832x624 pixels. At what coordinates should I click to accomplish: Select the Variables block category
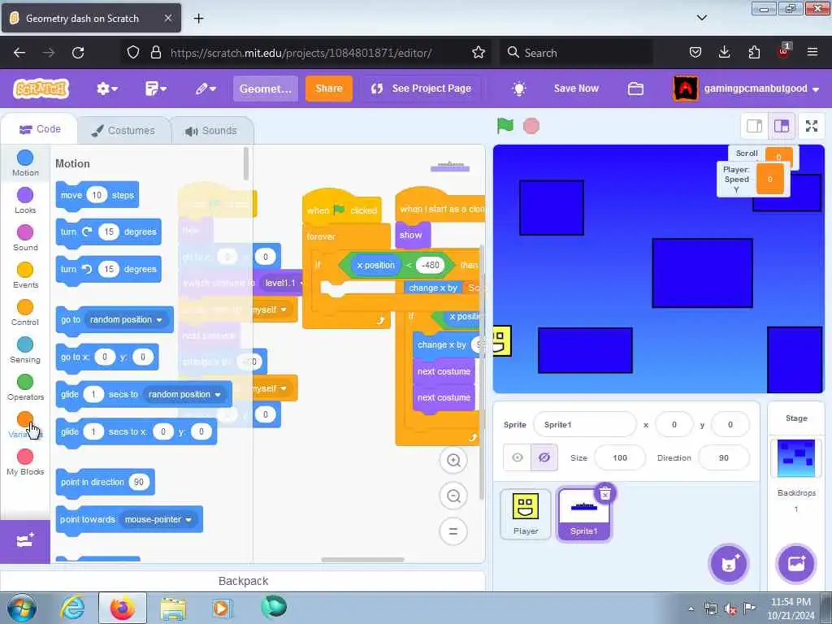[x=25, y=424]
